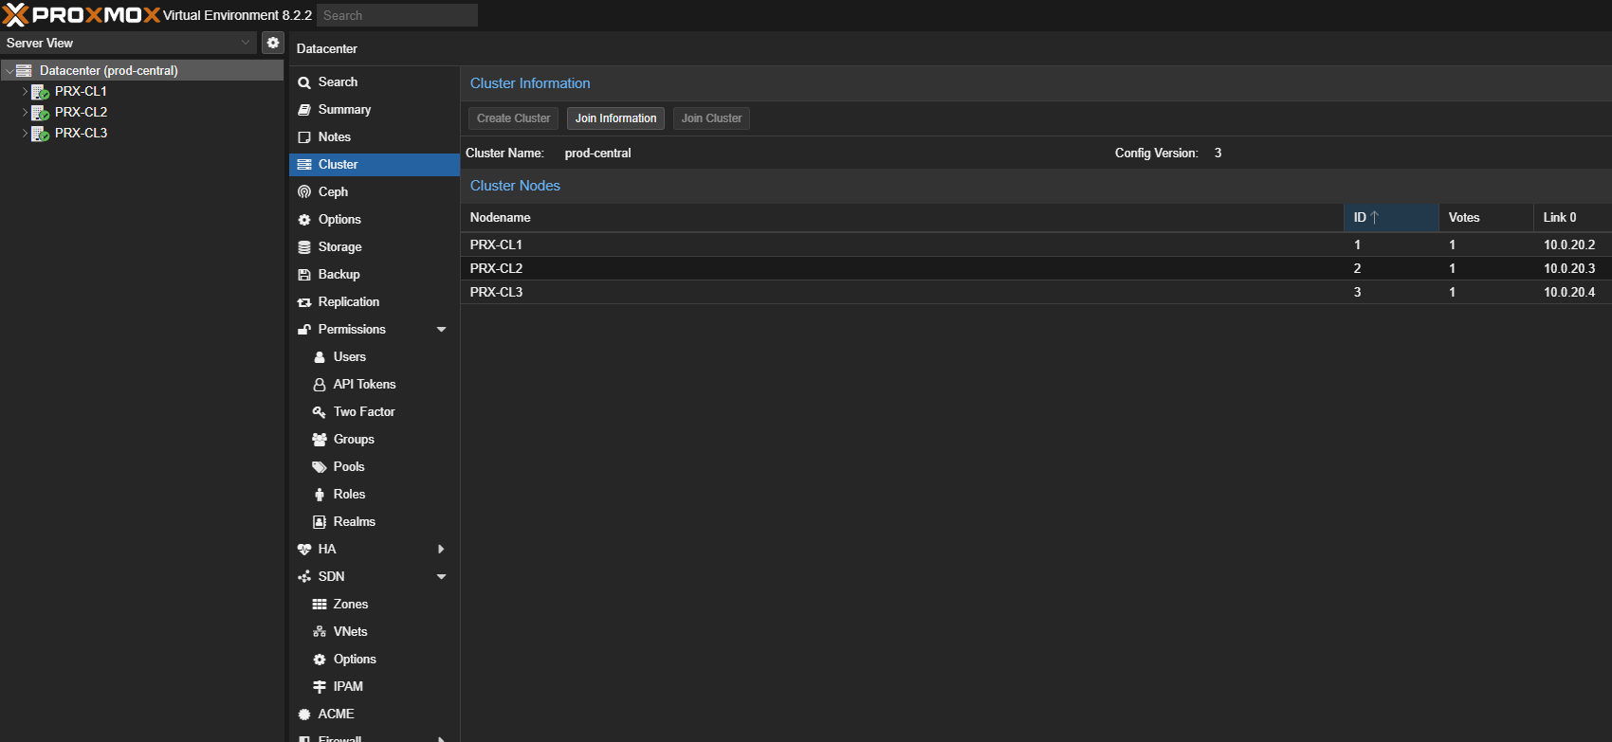Click the address book icon beside Realms
Image resolution: width=1612 pixels, height=742 pixels.
coord(320,522)
